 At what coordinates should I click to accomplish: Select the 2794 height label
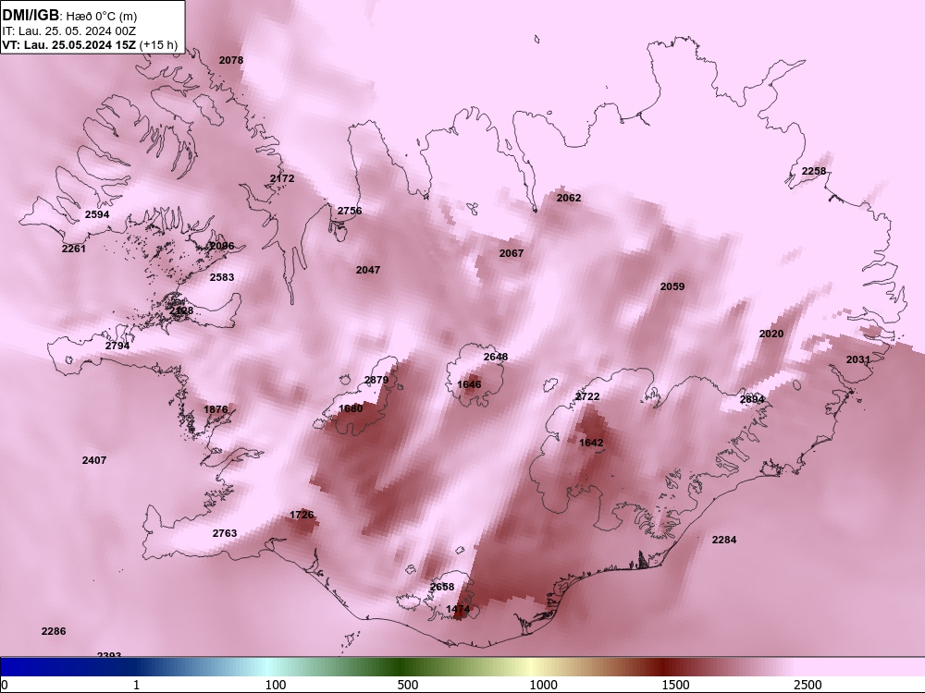tap(117, 346)
